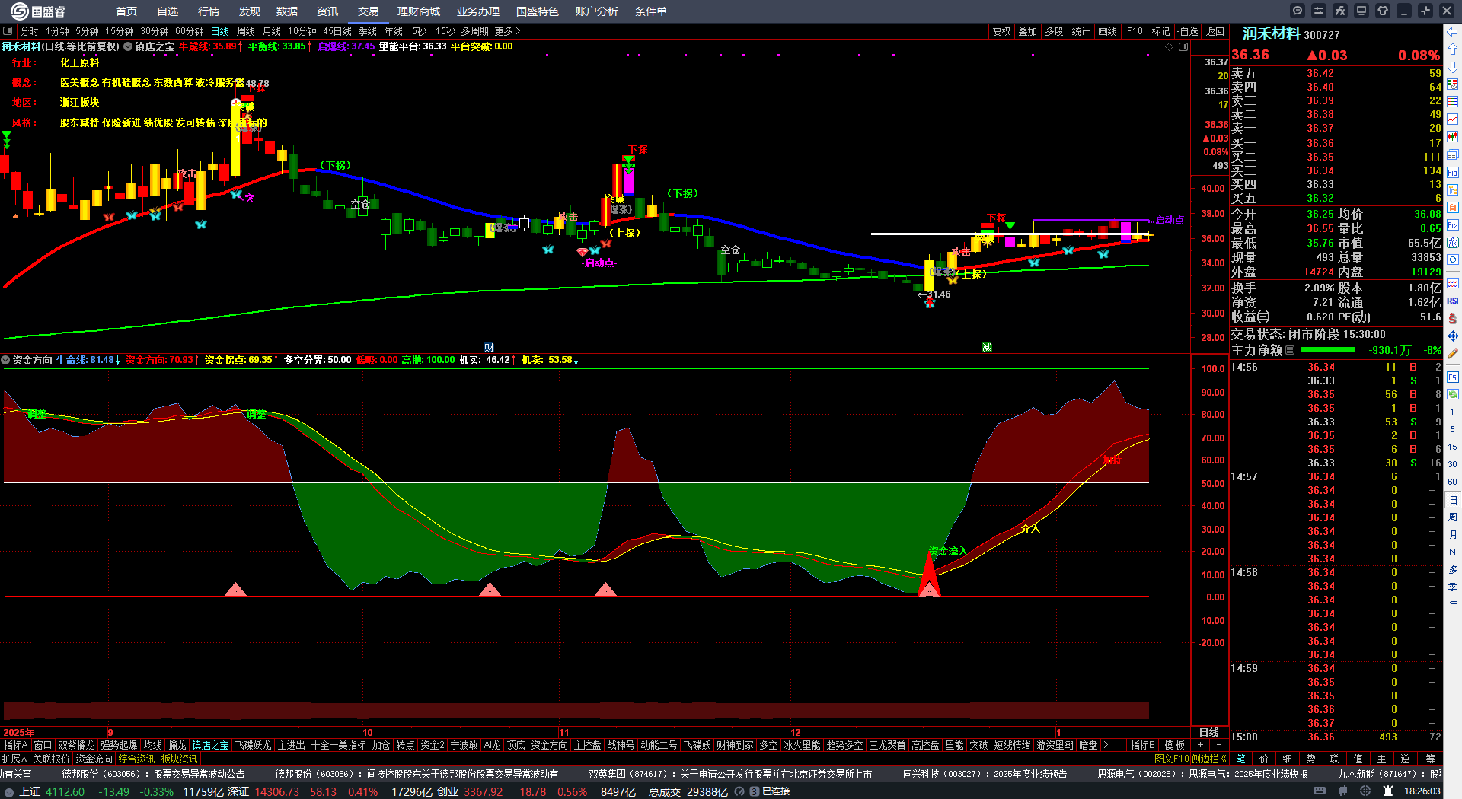The image size is (1462, 799).
Task: Toggle 叠加 overlay option
Action: 1028,31
